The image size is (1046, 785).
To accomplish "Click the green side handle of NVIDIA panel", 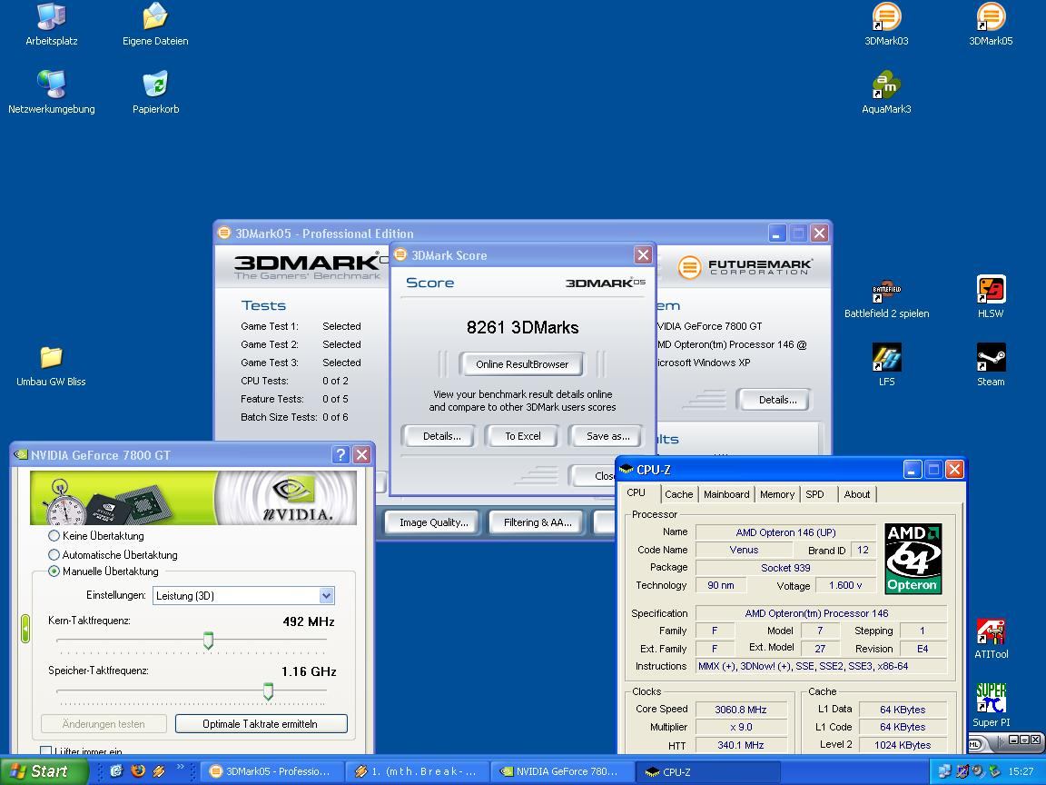I will [x=25, y=629].
